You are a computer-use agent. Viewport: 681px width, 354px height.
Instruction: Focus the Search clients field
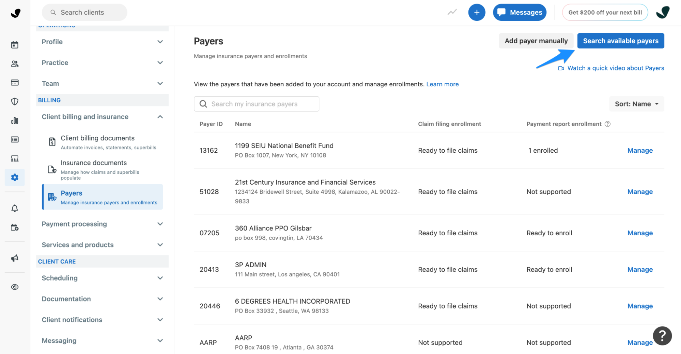click(84, 12)
